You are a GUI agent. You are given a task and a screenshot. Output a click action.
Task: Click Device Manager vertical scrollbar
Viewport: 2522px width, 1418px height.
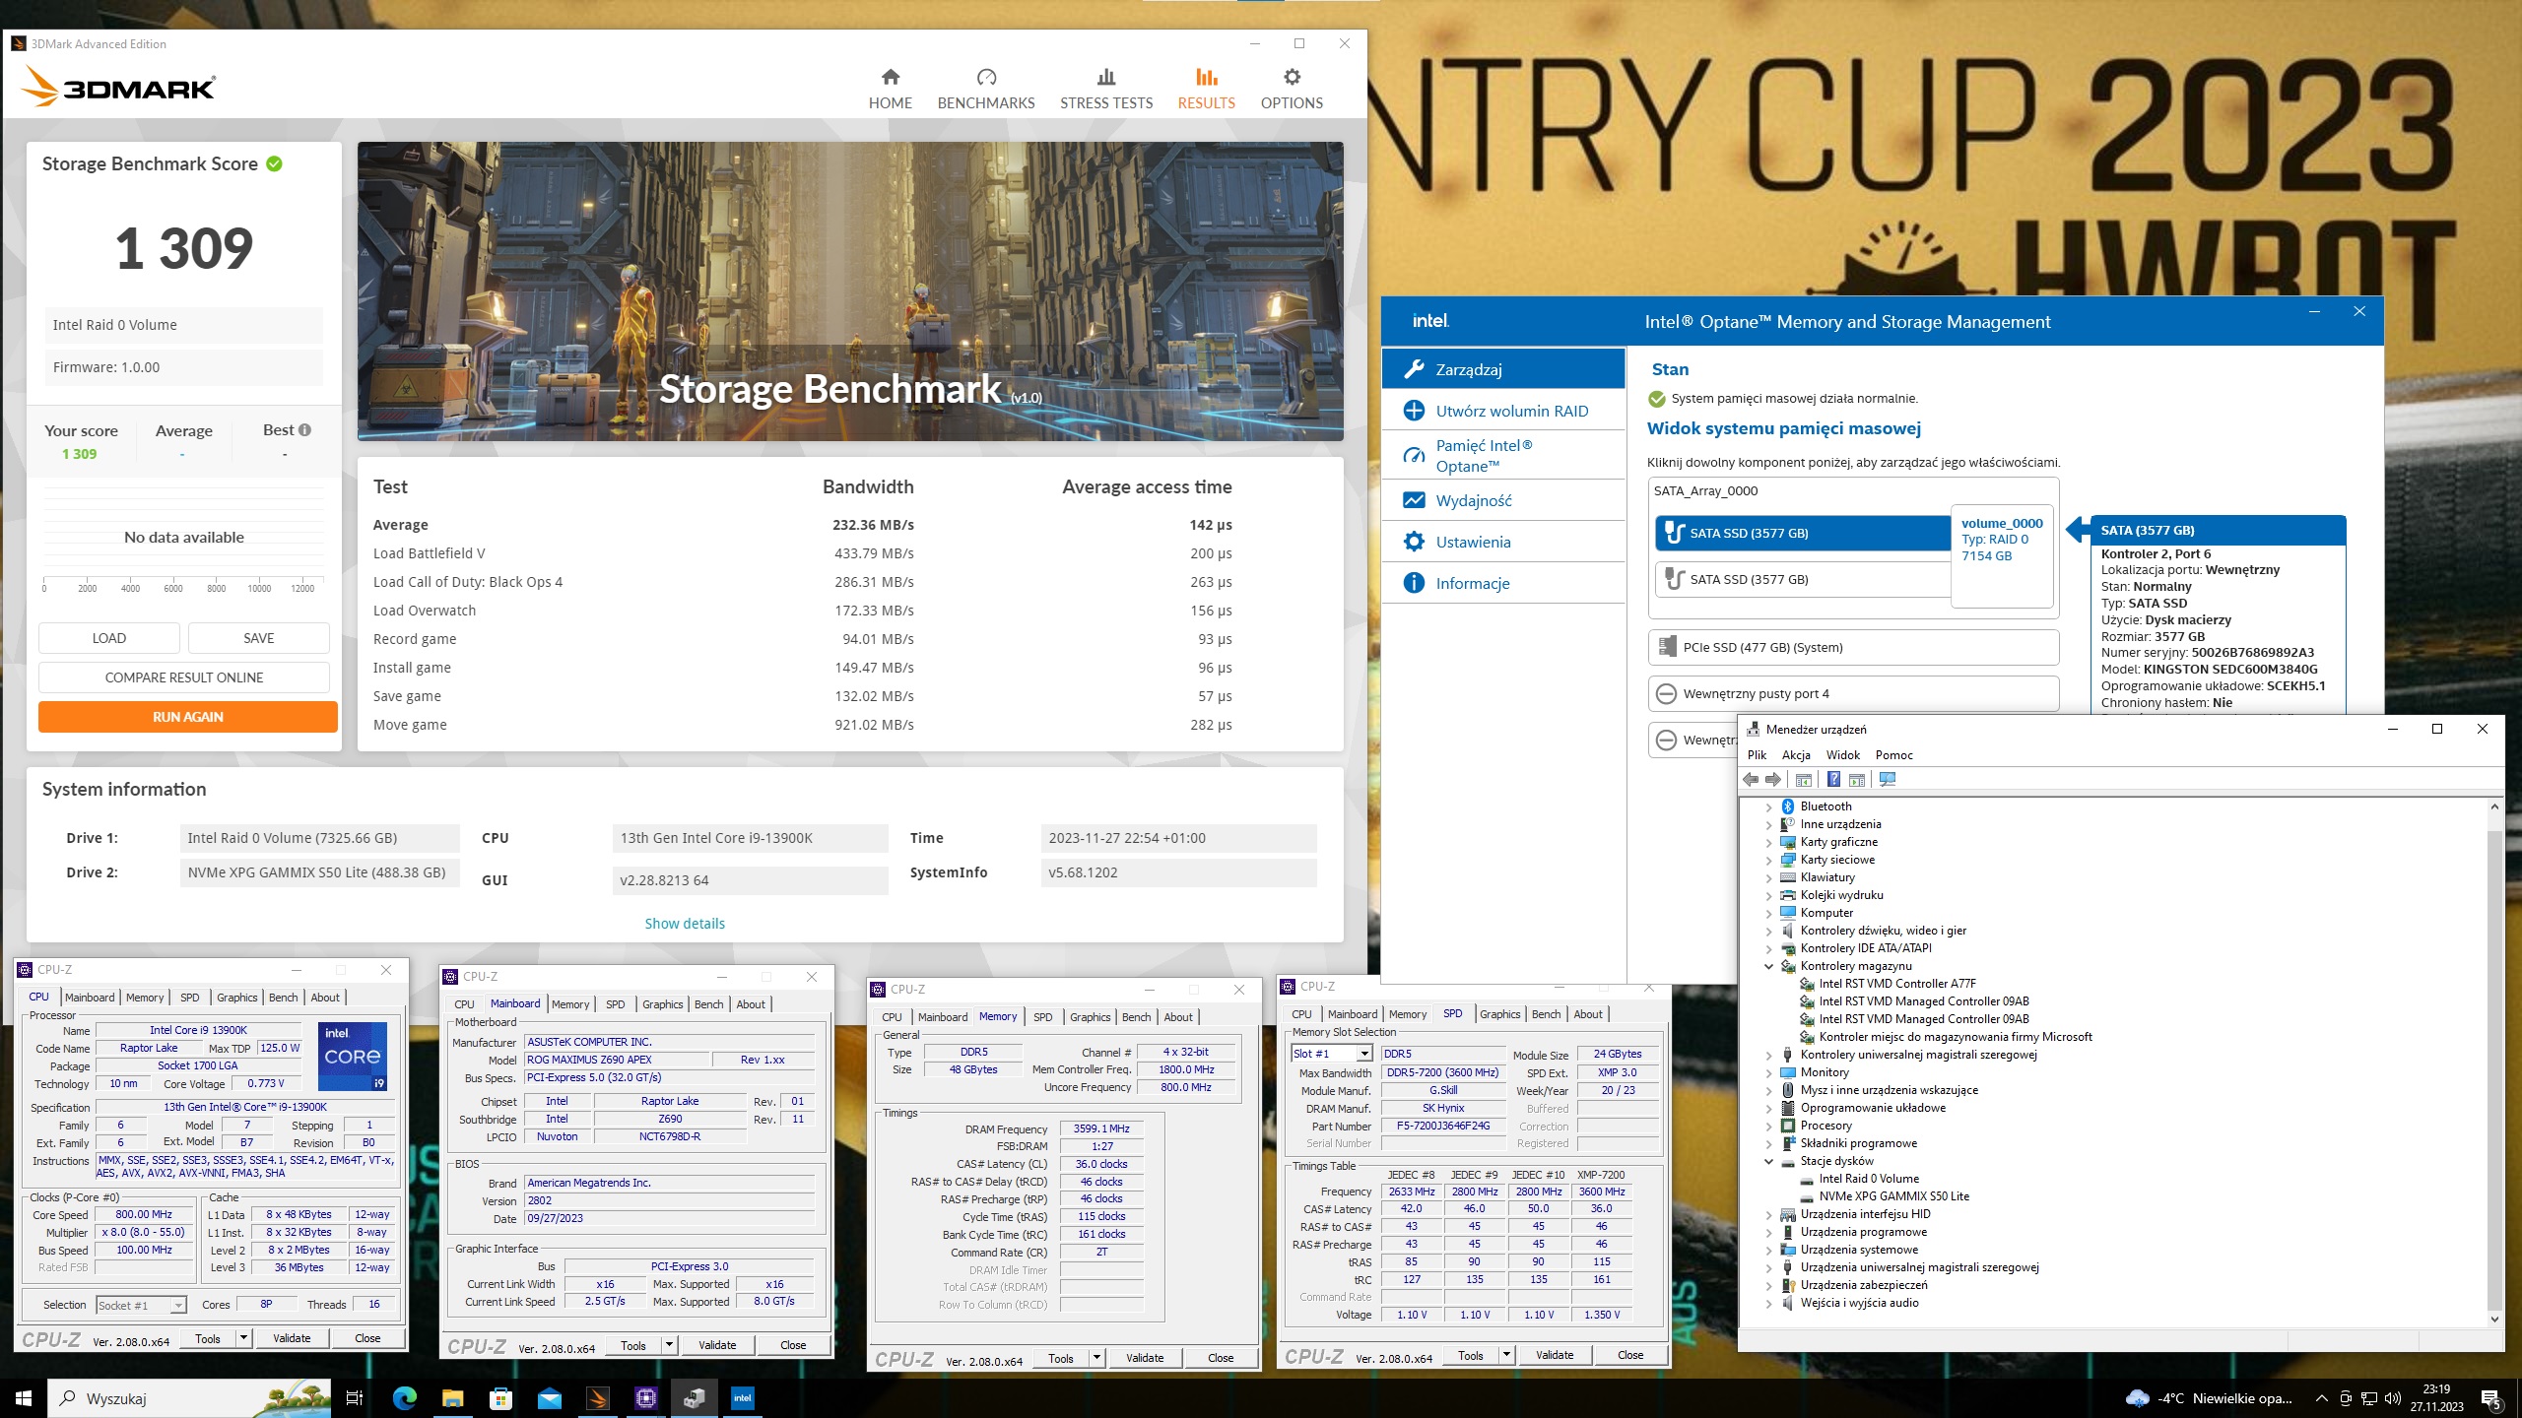tap(2494, 1063)
